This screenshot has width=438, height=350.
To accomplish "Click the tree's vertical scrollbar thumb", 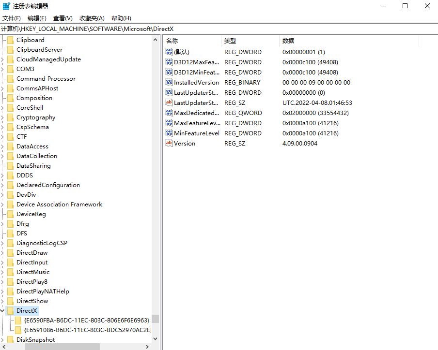I will (x=156, y=319).
